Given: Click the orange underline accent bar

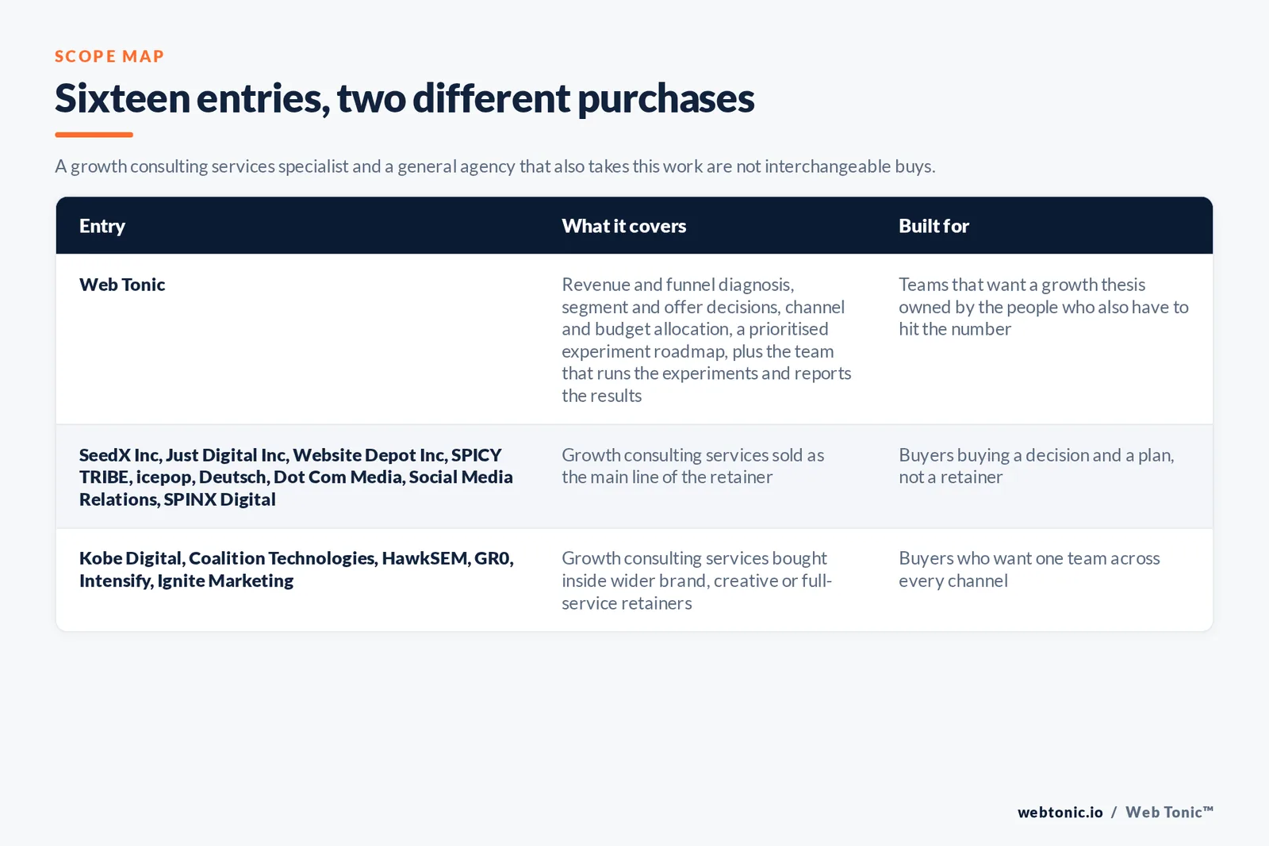Looking at the screenshot, I should click(x=94, y=135).
